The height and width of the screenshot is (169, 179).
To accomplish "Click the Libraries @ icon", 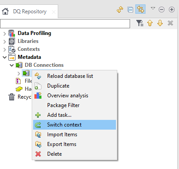I will (11, 41).
